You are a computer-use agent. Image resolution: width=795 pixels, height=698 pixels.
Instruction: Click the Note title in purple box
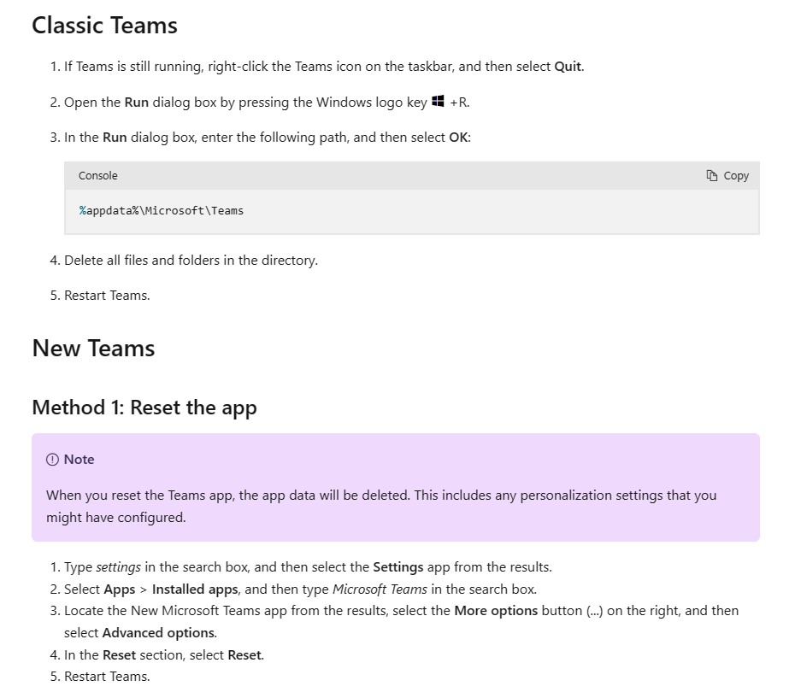(79, 460)
